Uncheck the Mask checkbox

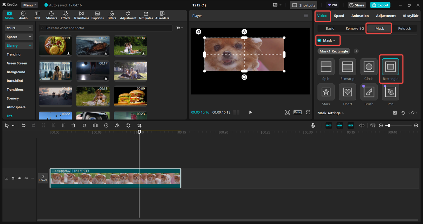(x=319, y=41)
